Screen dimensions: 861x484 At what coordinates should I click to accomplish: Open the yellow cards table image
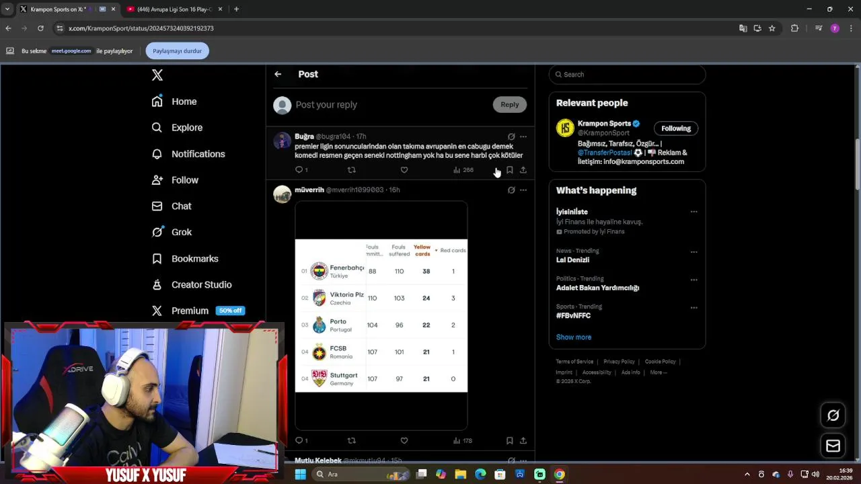coord(381,315)
